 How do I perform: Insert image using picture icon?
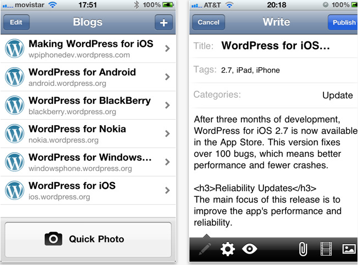349,249
